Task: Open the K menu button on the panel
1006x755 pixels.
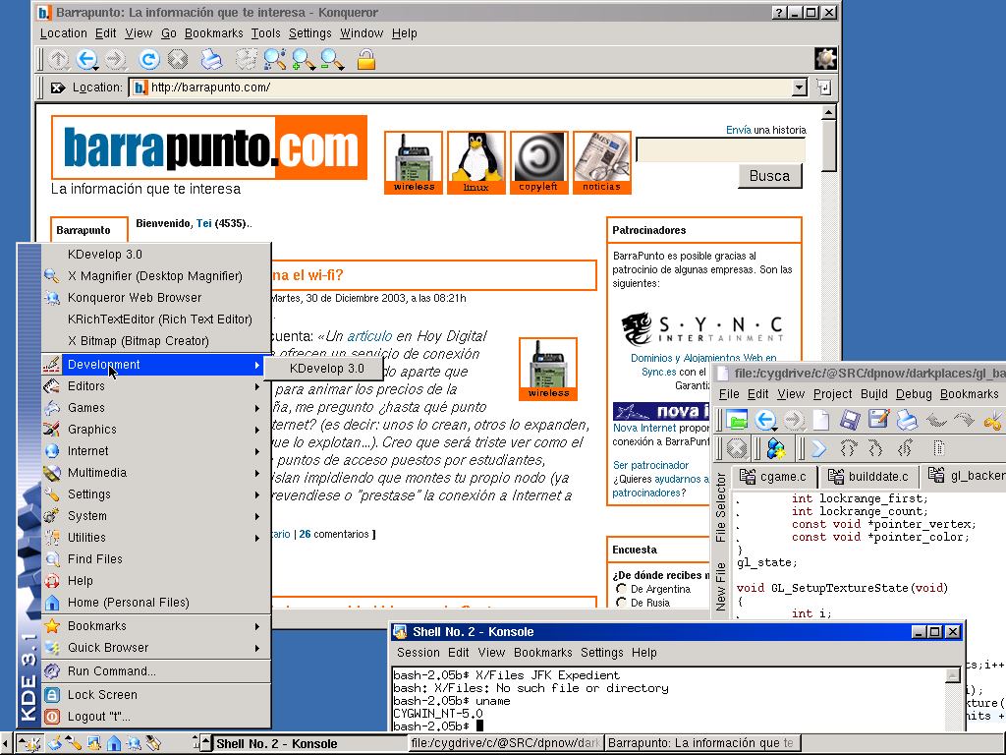Action: [28, 743]
